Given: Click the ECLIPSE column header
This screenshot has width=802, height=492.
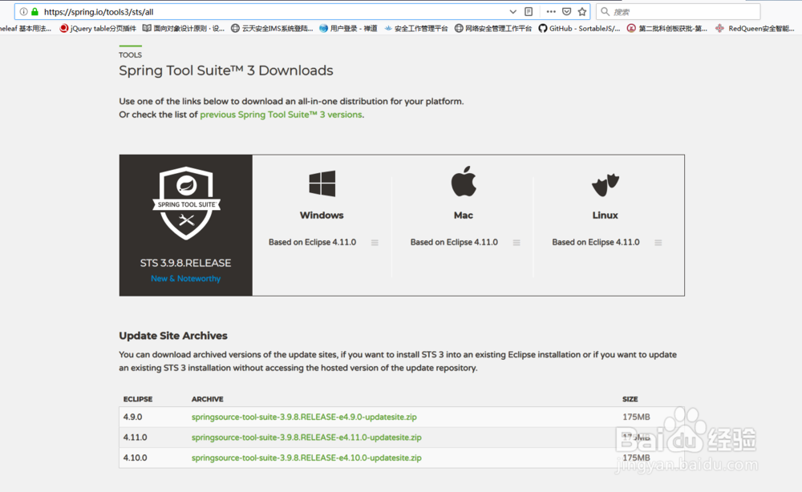Looking at the screenshot, I should click(x=138, y=399).
